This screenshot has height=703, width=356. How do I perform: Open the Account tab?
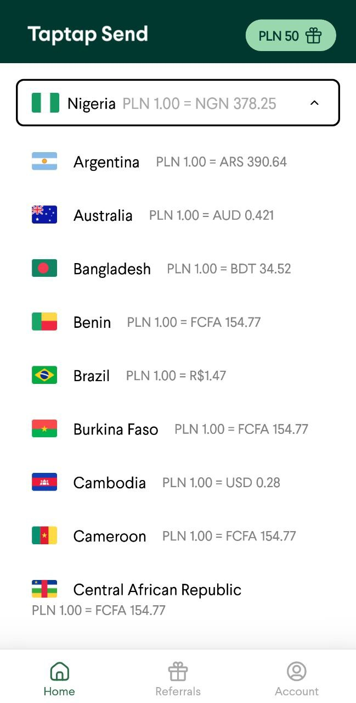pos(297,679)
